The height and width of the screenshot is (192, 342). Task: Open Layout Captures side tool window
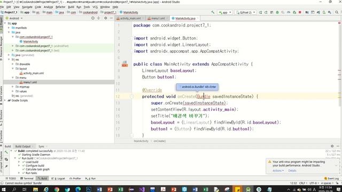(x=1, y=162)
